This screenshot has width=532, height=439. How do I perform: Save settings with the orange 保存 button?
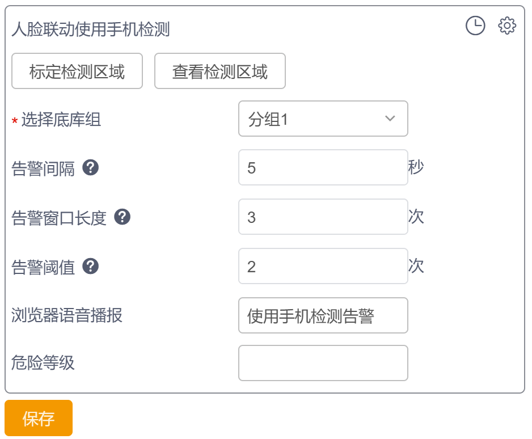pyautogui.click(x=39, y=418)
